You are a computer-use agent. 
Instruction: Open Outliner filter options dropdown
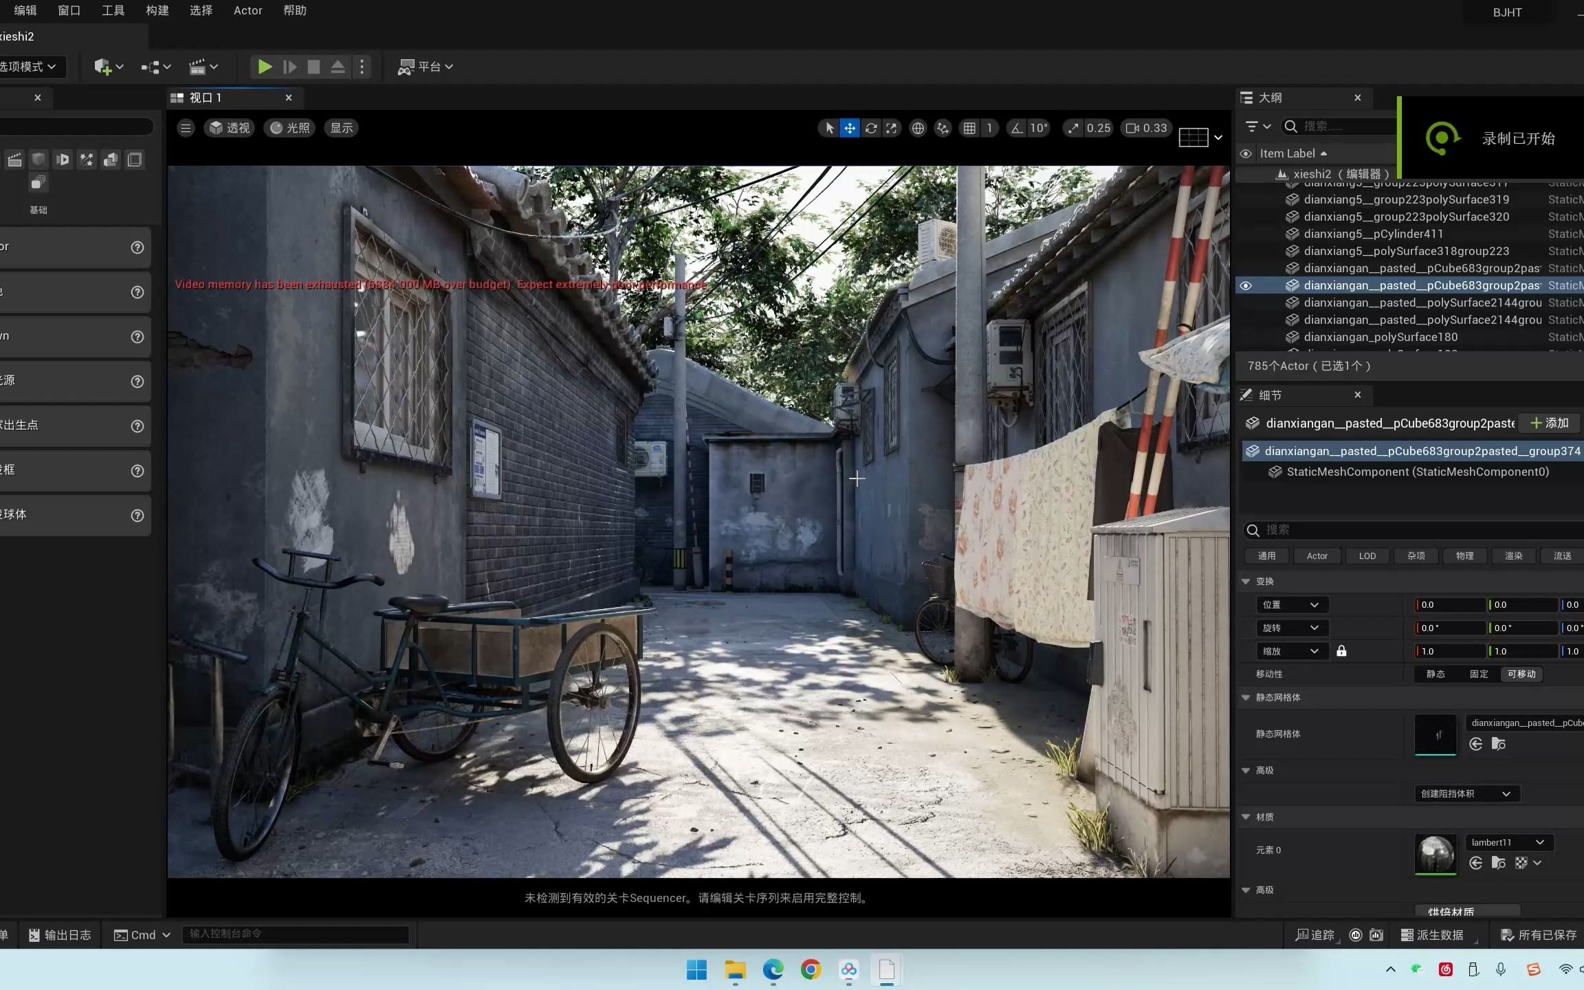(x=1257, y=126)
